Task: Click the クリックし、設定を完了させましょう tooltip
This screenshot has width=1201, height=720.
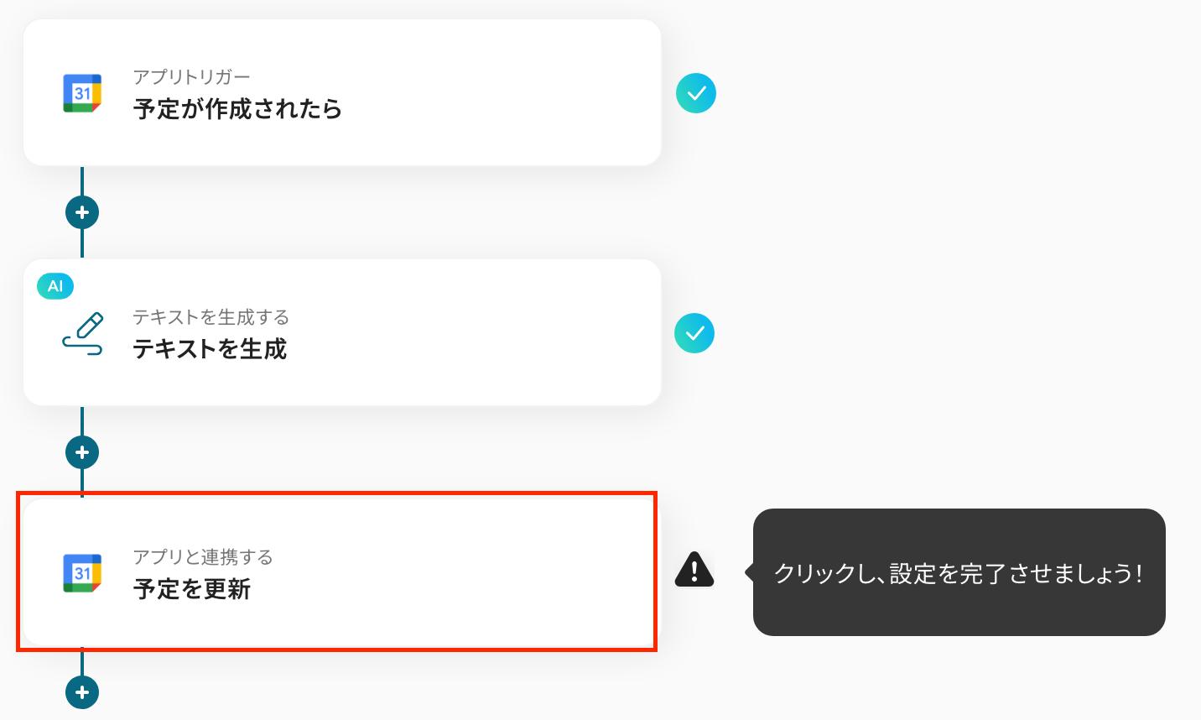Action: point(959,572)
